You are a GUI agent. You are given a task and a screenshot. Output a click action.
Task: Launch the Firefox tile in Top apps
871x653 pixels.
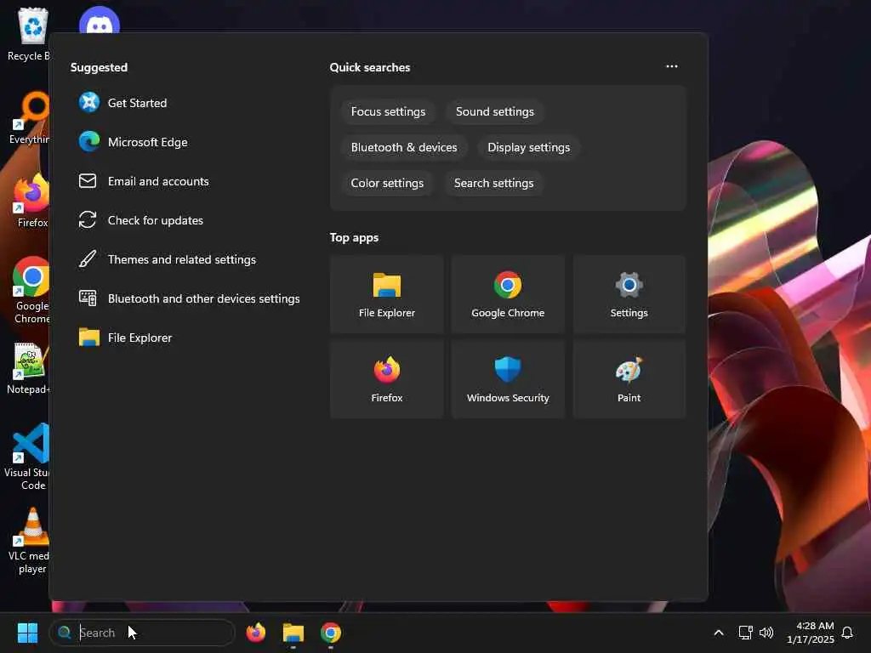[387, 379]
